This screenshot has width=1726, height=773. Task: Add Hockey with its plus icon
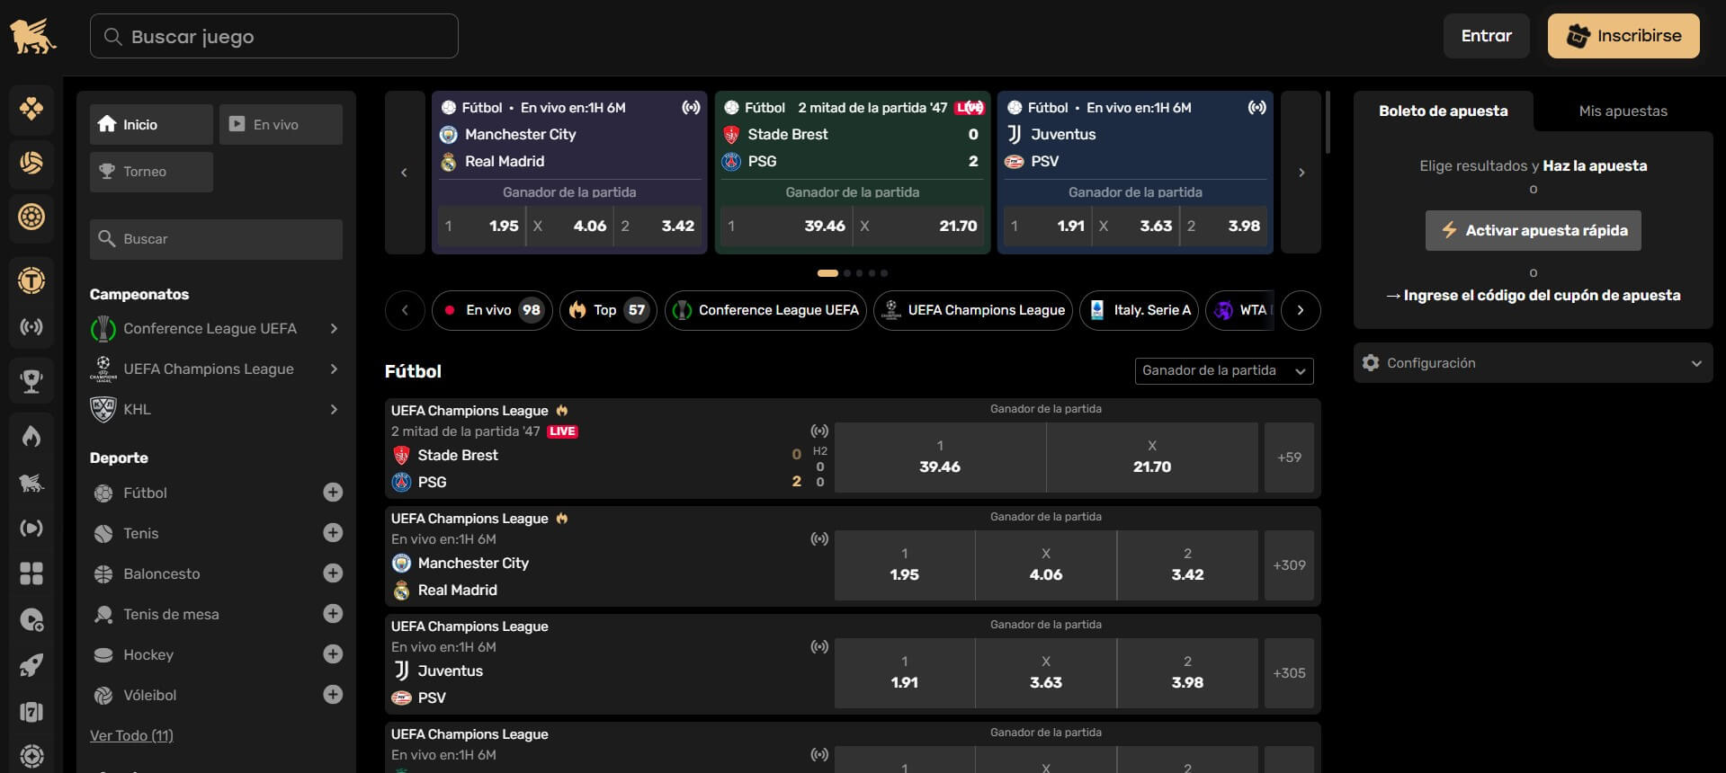(x=333, y=654)
